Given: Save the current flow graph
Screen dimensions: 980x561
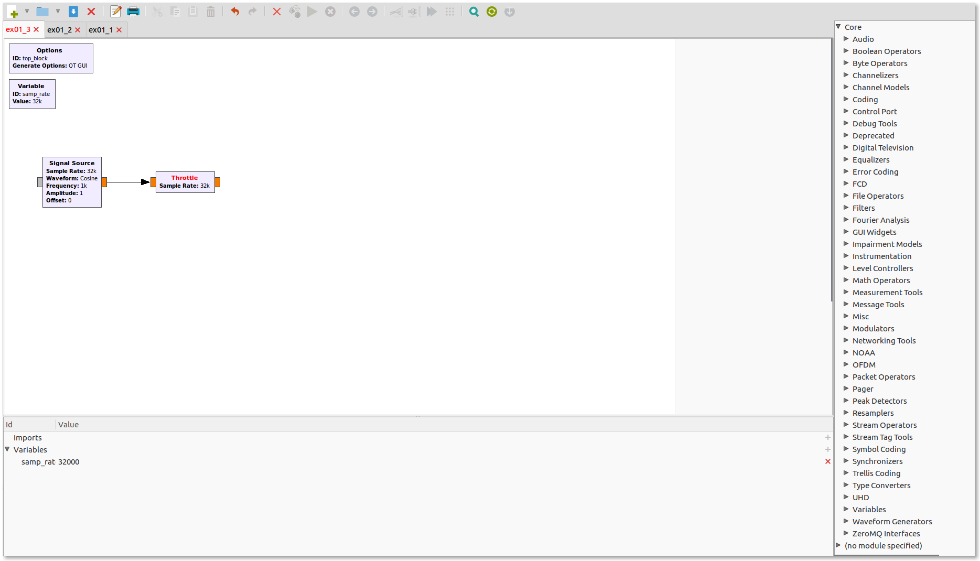Looking at the screenshot, I should click(73, 12).
